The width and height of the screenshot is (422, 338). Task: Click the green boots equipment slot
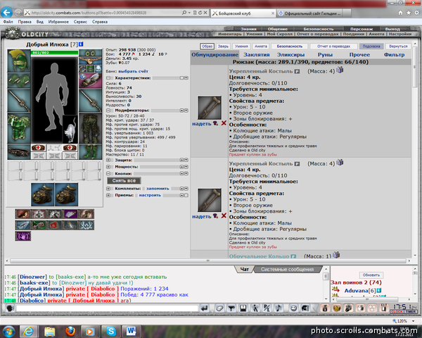[91, 152]
